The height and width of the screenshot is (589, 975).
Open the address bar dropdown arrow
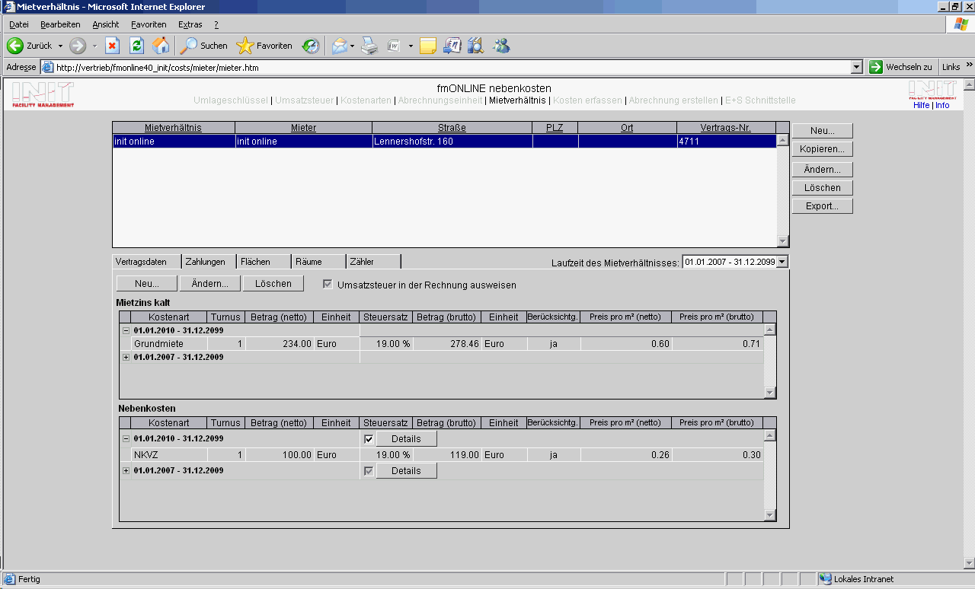point(857,67)
